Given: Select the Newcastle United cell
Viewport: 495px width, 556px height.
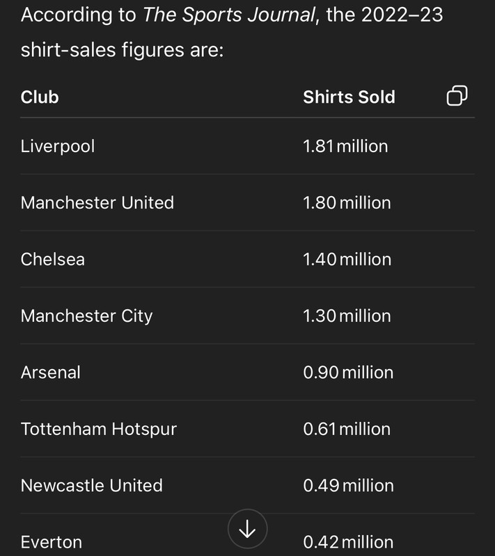Looking at the screenshot, I should 92,486.
